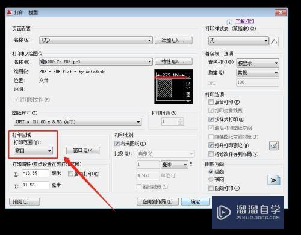Toggle the 反向打印 checkbox
Image resolution: width=301 pixels, height=235 pixels.
click(x=211, y=188)
